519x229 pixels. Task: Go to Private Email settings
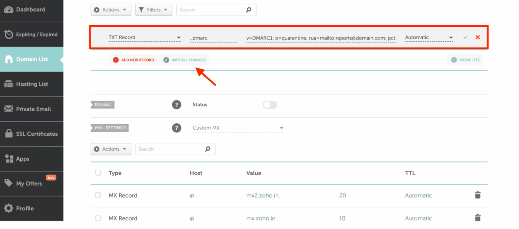pyautogui.click(x=33, y=109)
